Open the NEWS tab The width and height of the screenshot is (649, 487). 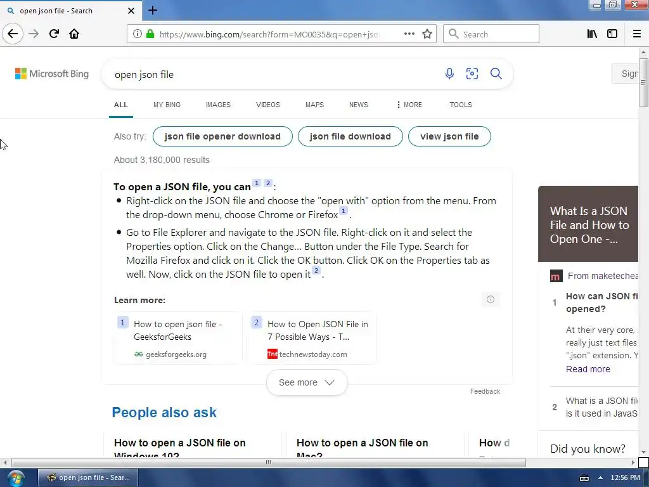coord(359,105)
